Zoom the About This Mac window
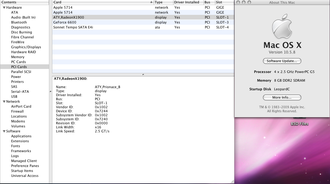 pyautogui.click(x=249, y=2)
